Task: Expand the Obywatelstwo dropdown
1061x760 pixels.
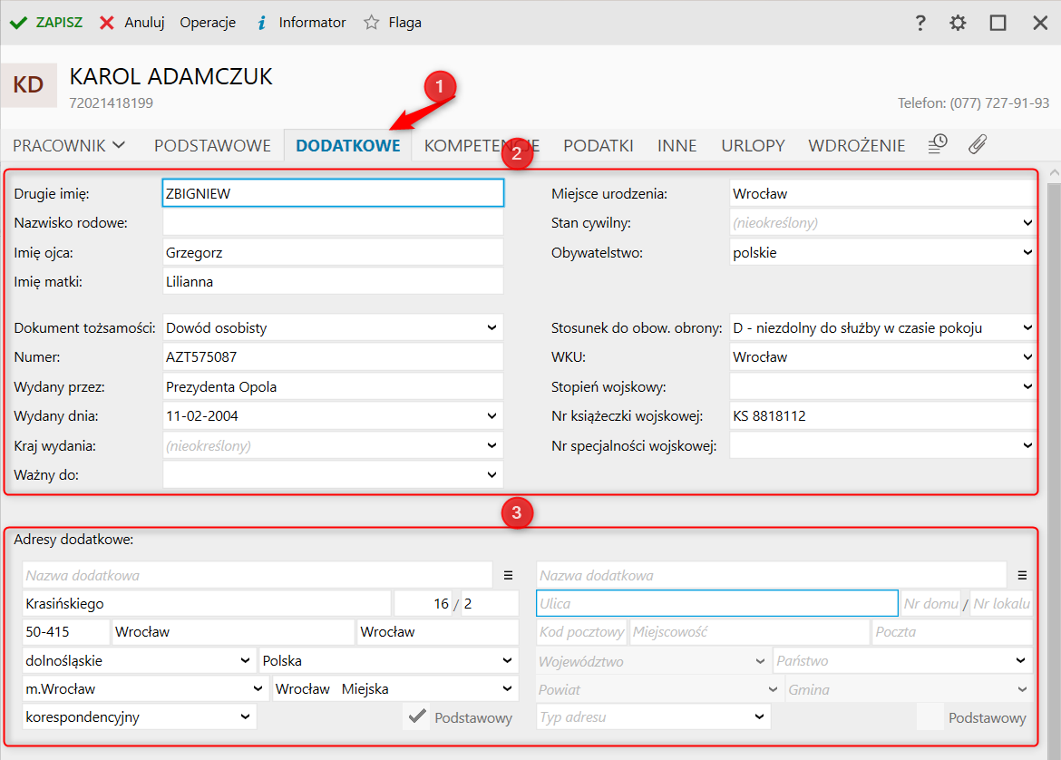Action: click(1027, 252)
